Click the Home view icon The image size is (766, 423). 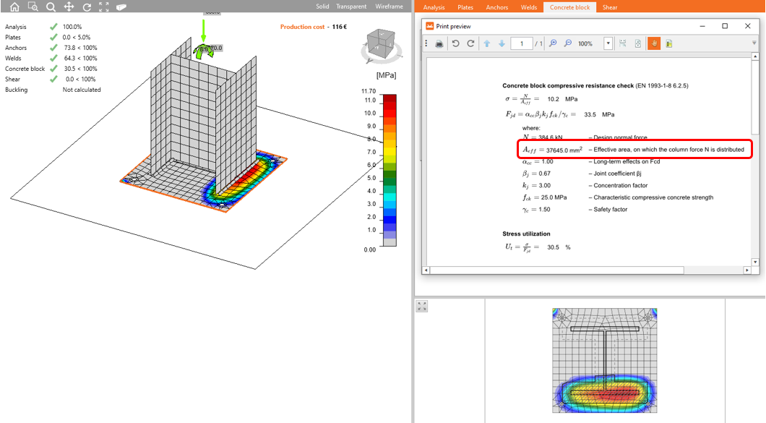(14, 7)
